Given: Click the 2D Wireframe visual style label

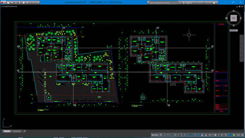Looking at the screenshot, I should click(x=11, y=7).
